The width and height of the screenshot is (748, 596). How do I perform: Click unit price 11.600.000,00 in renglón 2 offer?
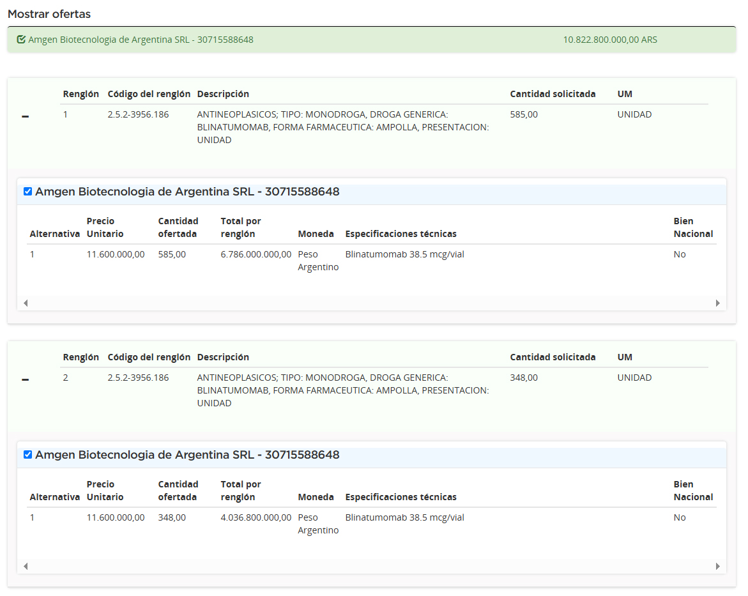coord(116,517)
